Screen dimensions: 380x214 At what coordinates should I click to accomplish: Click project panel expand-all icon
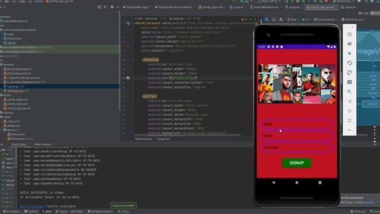[x=105, y=7]
